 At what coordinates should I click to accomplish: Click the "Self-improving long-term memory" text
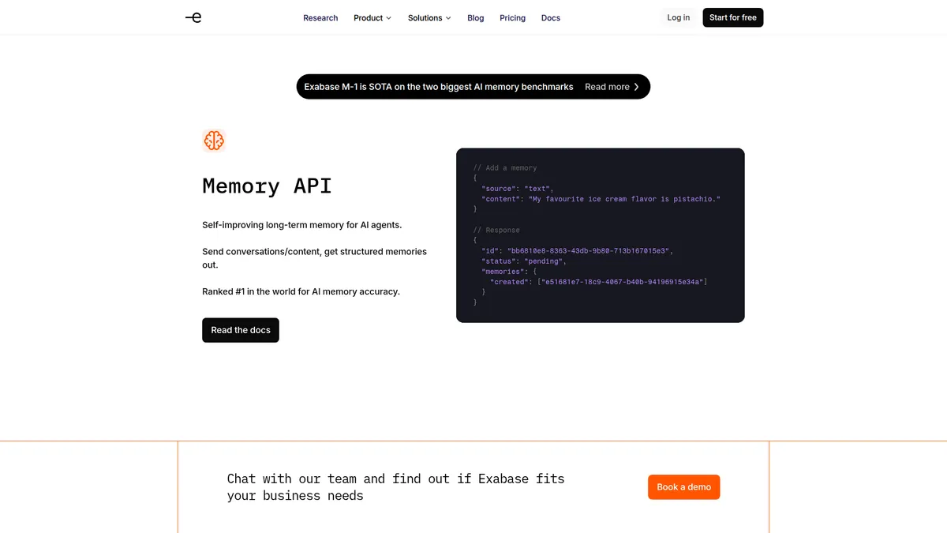pos(302,225)
